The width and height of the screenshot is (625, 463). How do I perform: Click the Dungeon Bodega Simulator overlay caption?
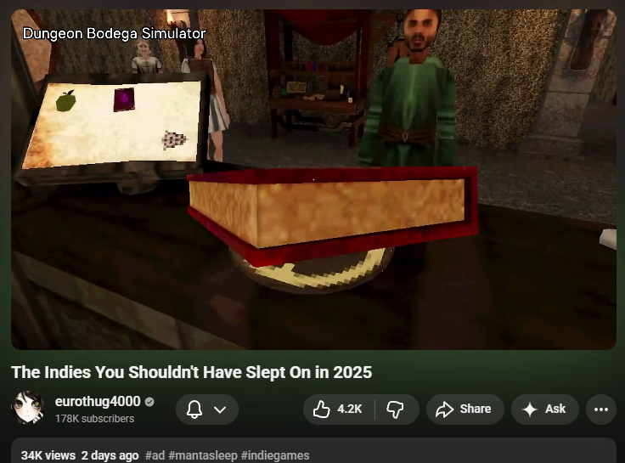pos(114,33)
